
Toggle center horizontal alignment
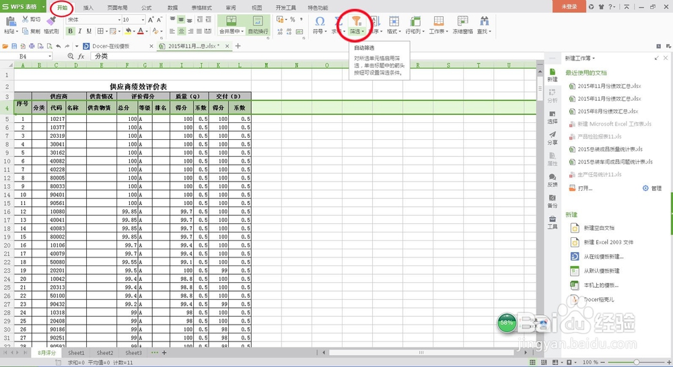[x=182, y=32]
